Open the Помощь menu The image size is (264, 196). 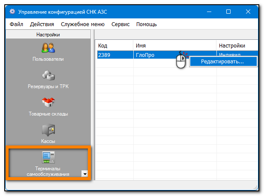pos(147,24)
